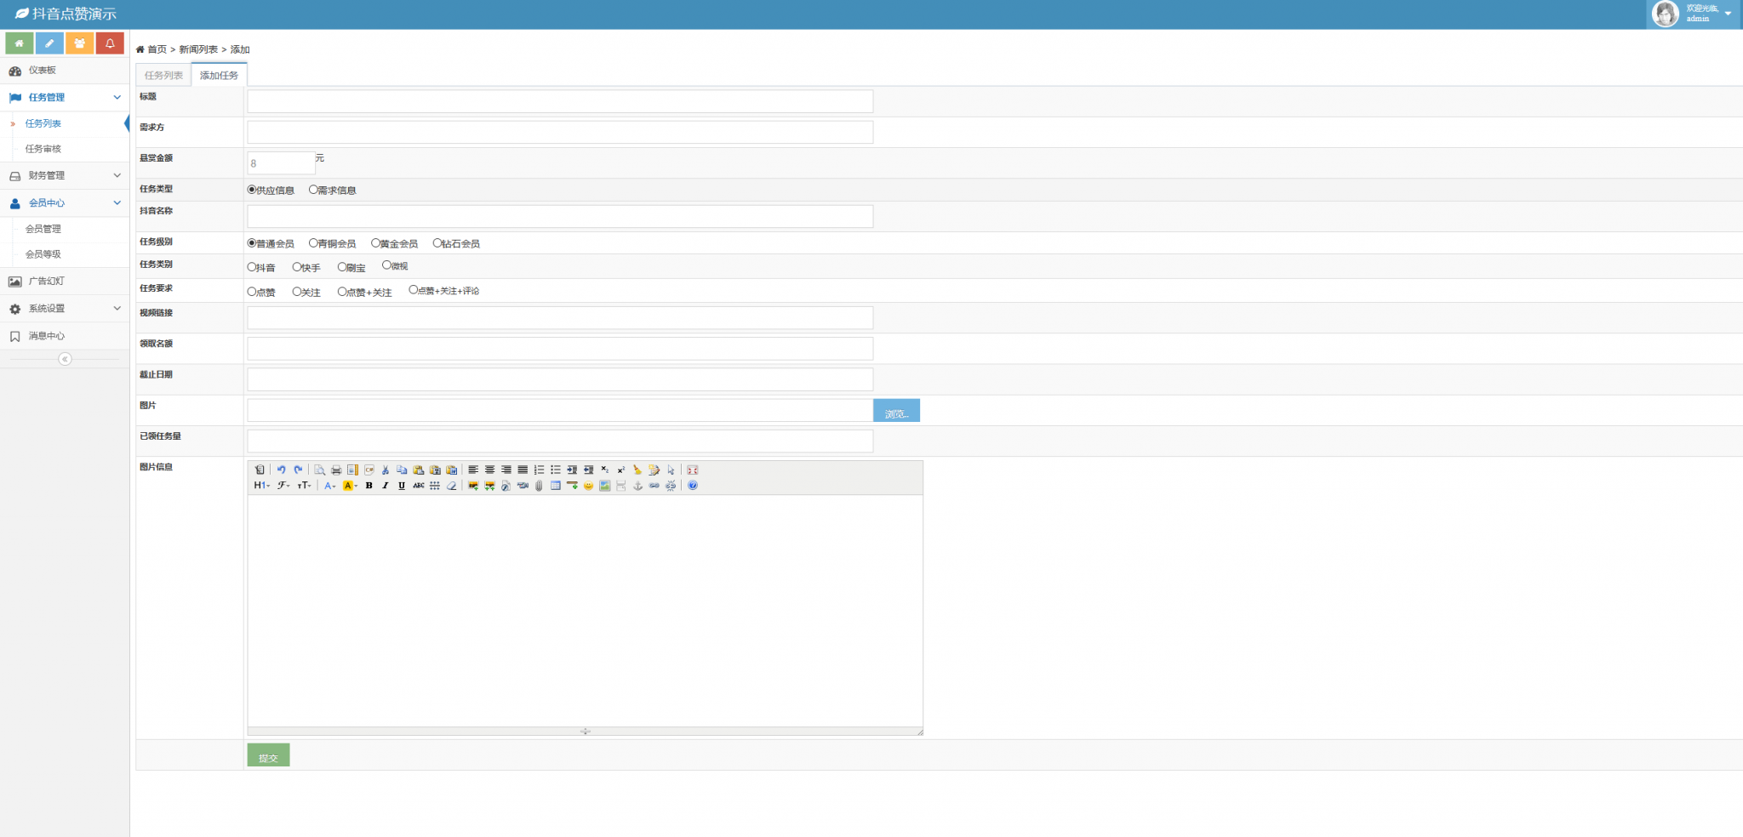Click the print icon in editor toolbar
The image size is (1743, 837).
click(x=336, y=470)
